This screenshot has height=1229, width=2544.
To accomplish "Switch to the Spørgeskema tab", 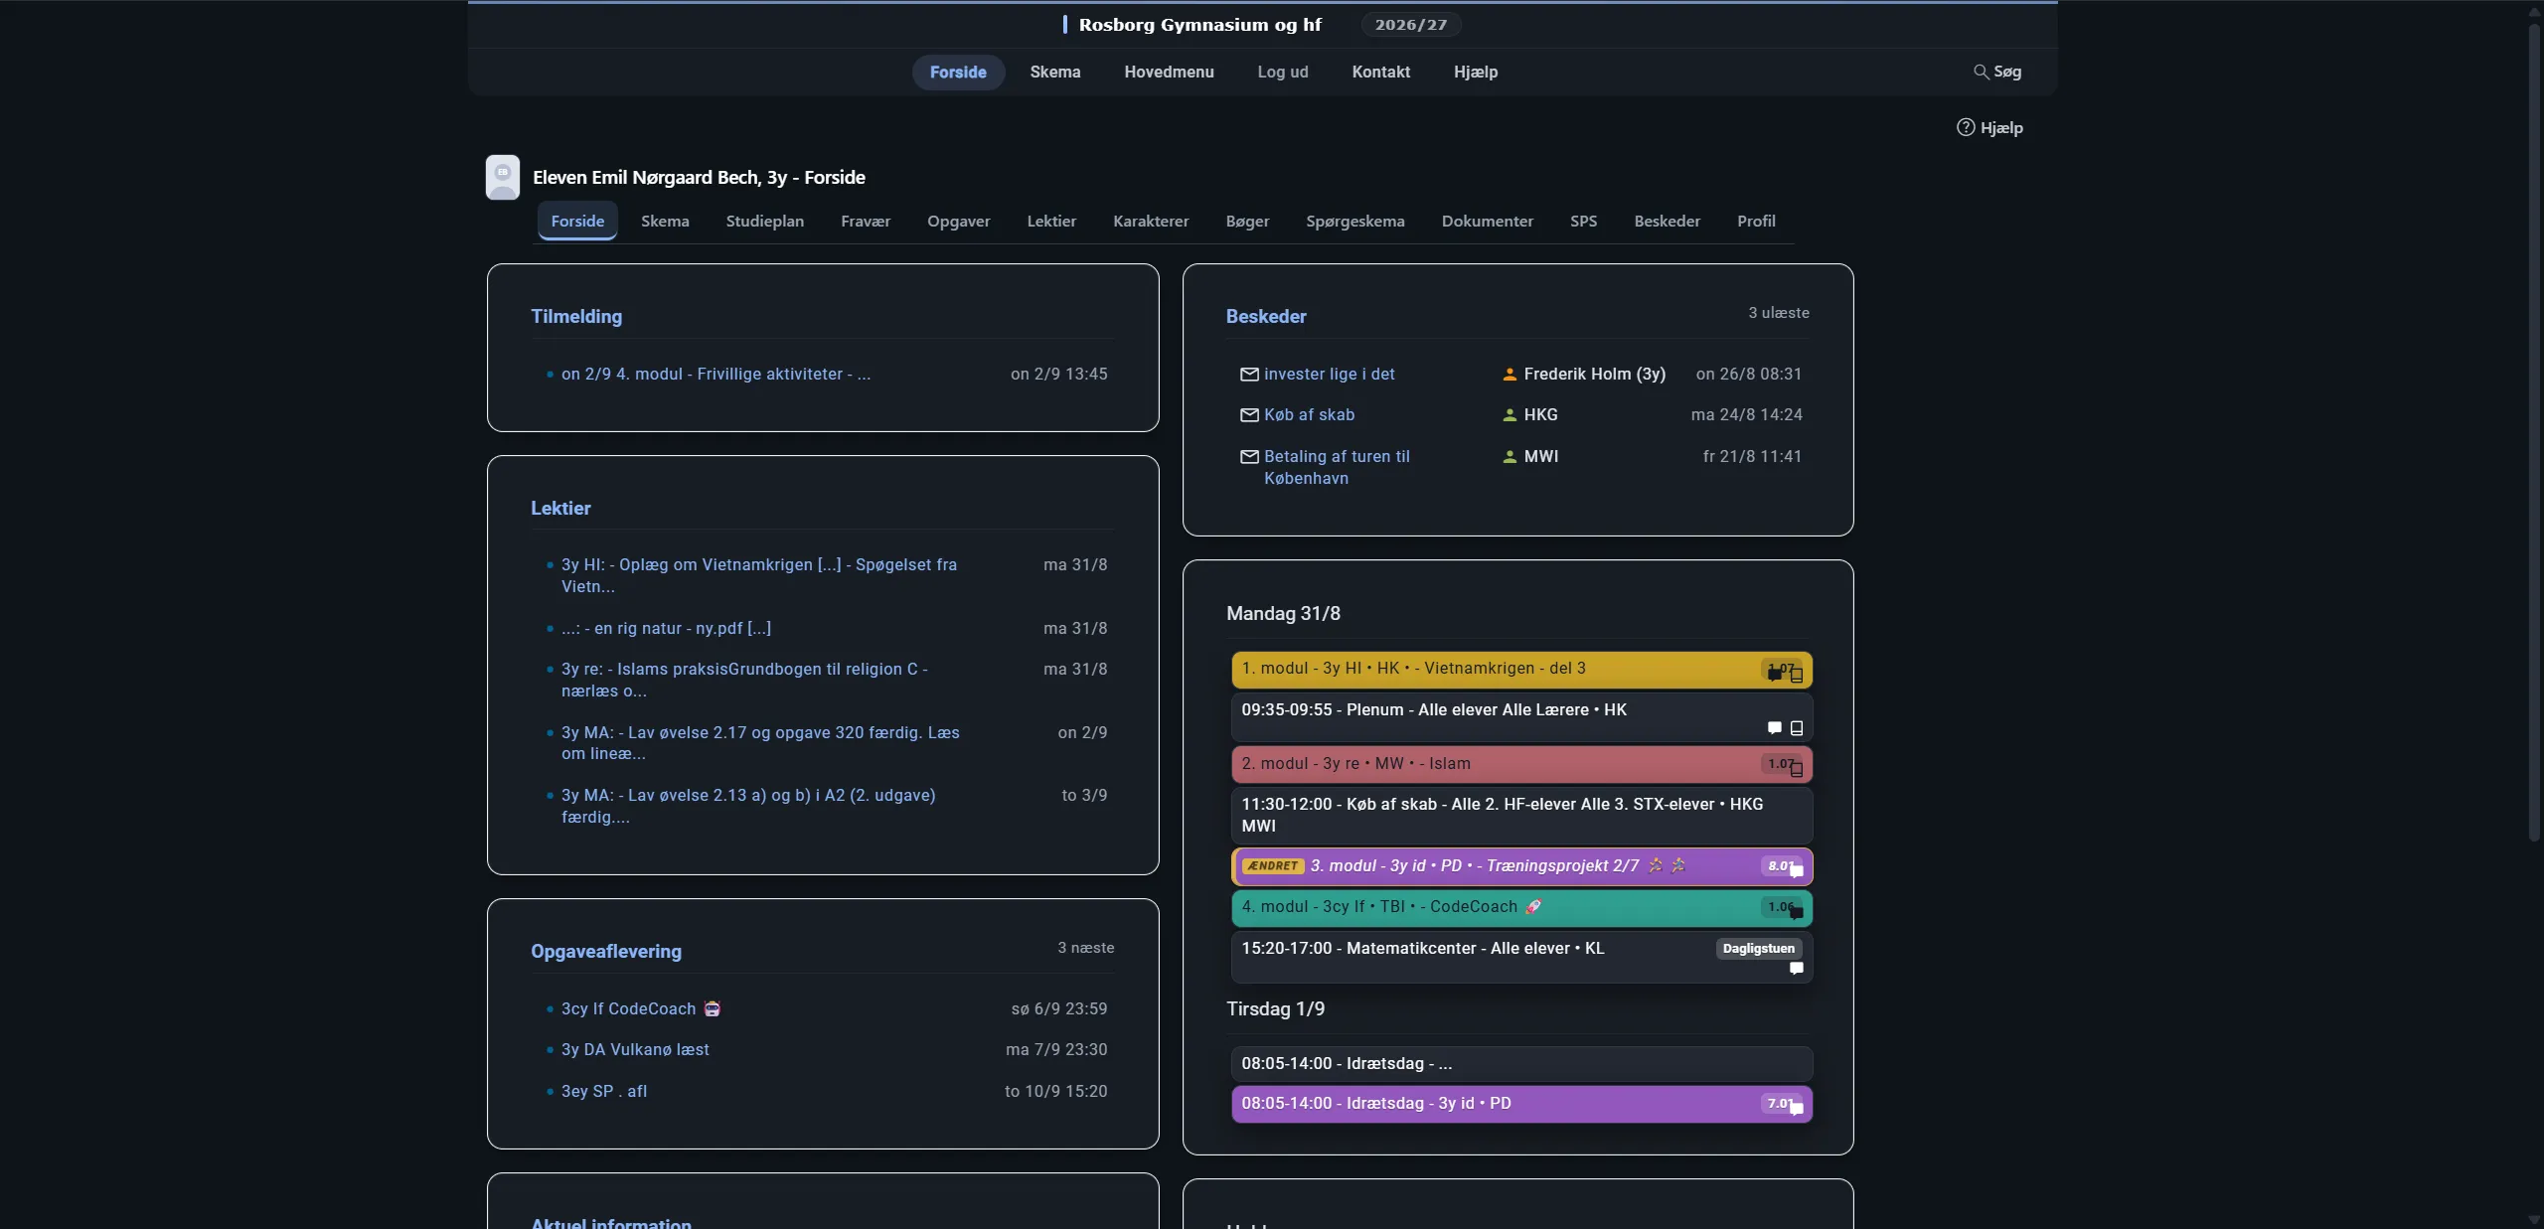I will pos(1354,221).
